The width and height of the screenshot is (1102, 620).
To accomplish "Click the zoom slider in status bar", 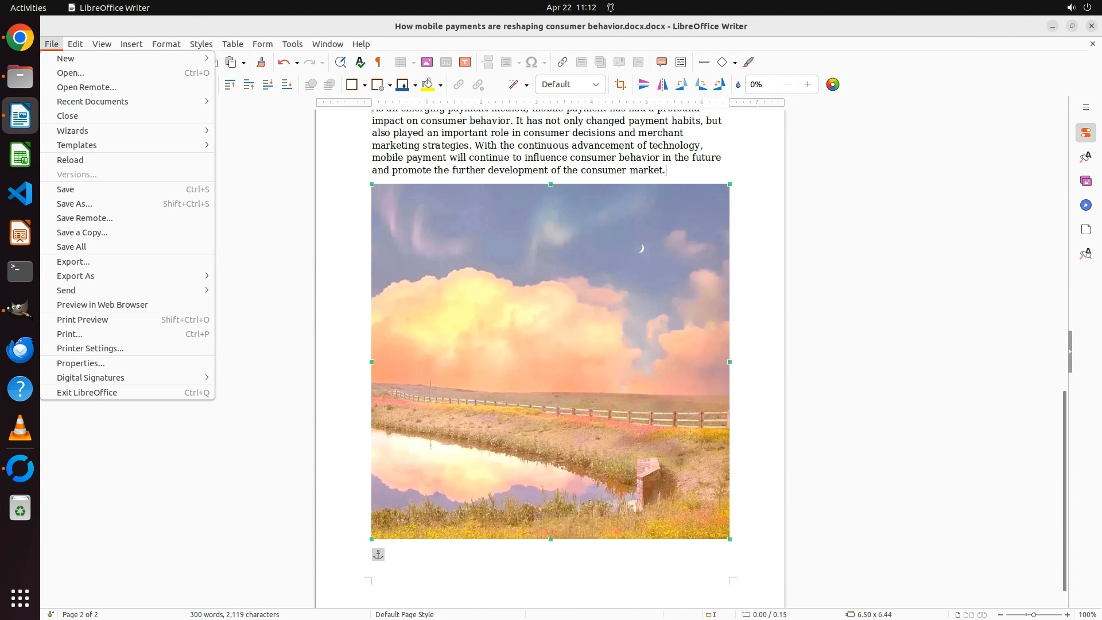I will pyautogui.click(x=1034, y=615).
